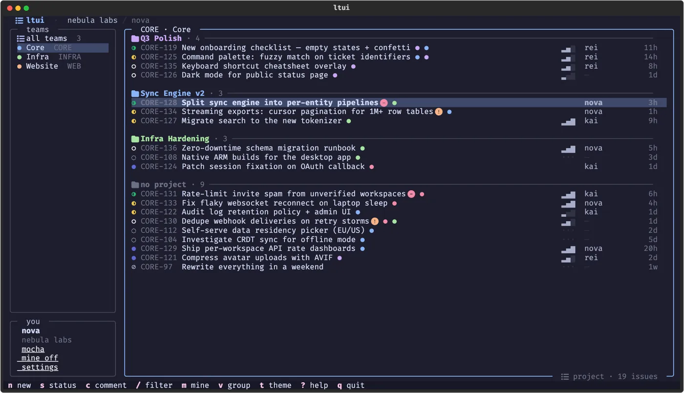Click the list icon beside project footer
The width and height of the screenshot is (684, 393).
565,376
